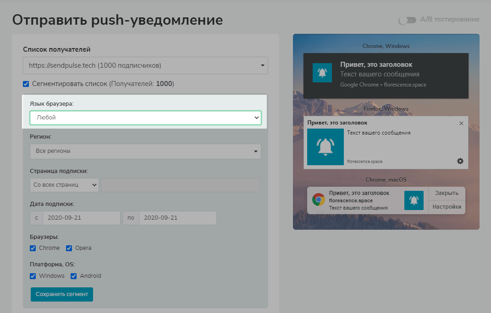
Task: Uncheck Сегментировать список checkbox
Action: tap(26, 84)
